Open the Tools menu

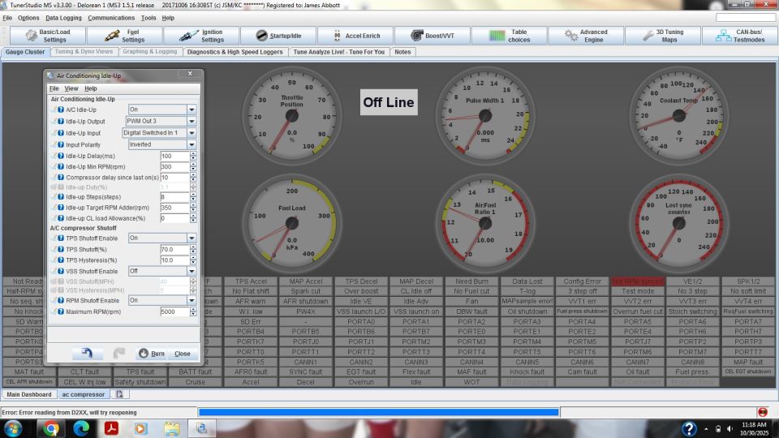(148, 18)
